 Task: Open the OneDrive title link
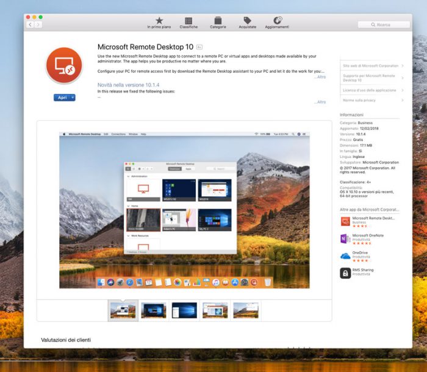click(360, 252)
